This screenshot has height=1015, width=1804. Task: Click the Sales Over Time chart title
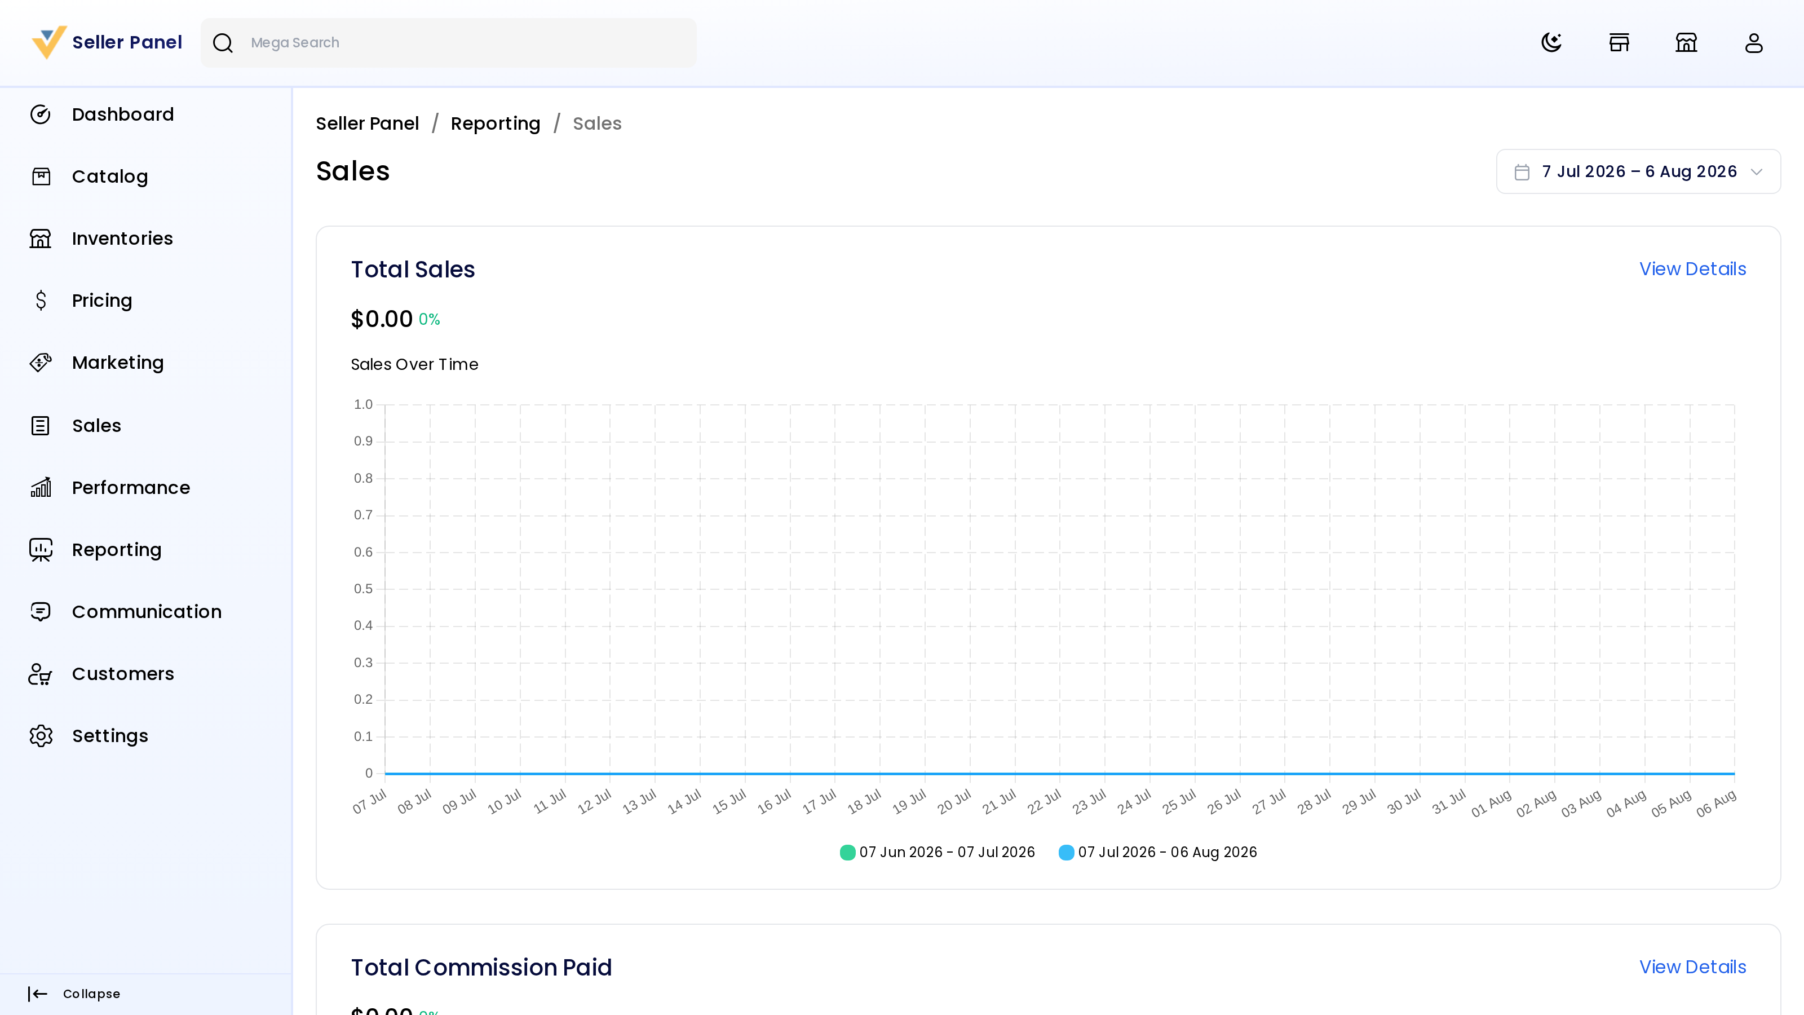point(414,364)
